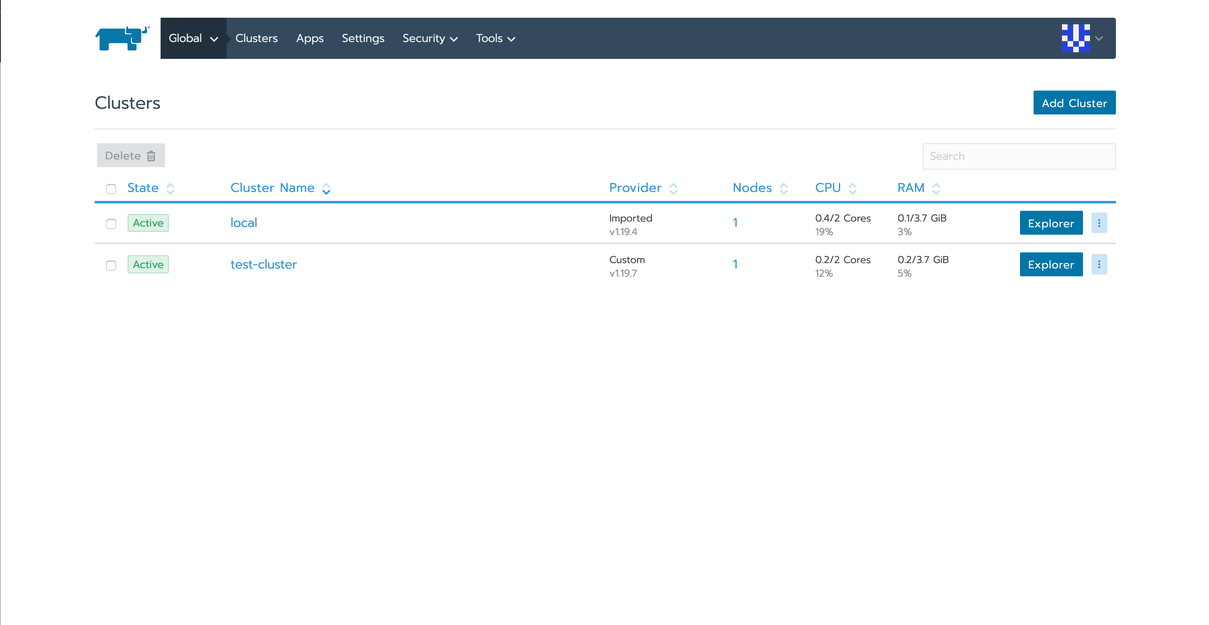The height and width of the screenshot is (625, 1209).
Task: Open the Settings nav tab
Action: click(x=363, y=38)
